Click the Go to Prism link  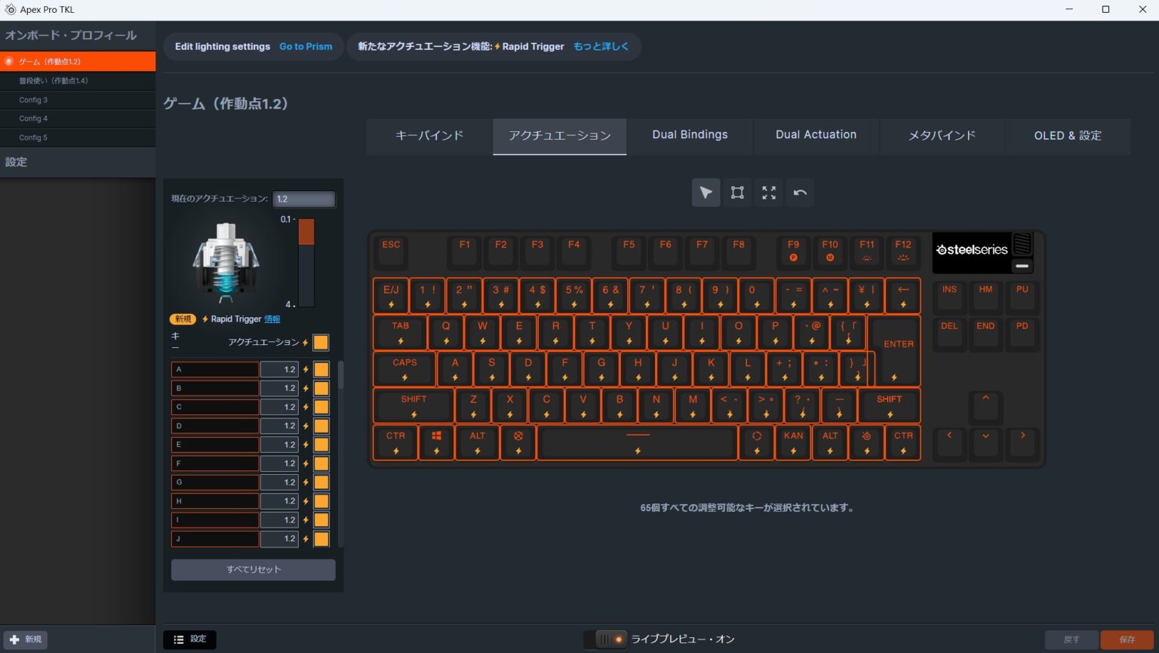click(x=306, y=46)
